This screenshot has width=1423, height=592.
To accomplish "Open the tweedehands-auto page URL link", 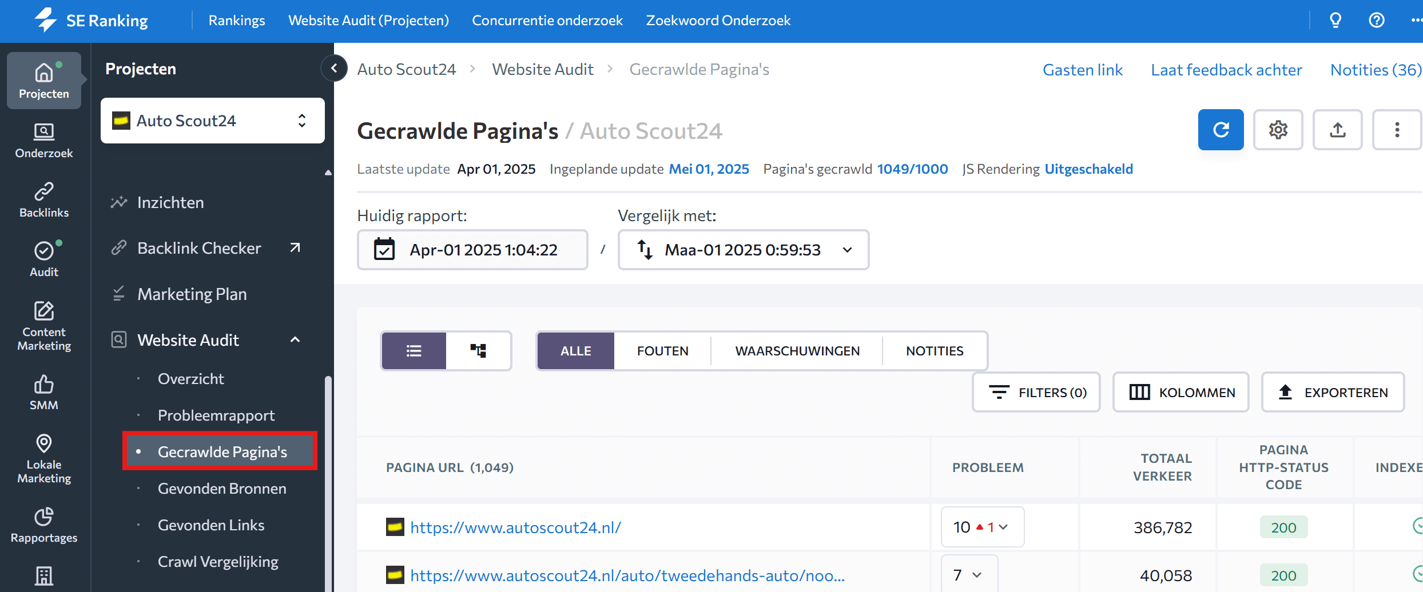I will (627, 575).
